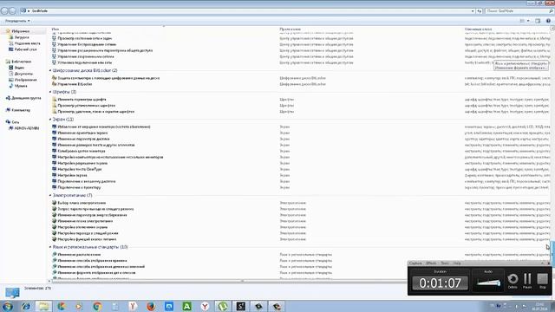Screen dimensions: 555x312
Task: Open the Упорядочить dropdown menu
Action: [17, 21]
